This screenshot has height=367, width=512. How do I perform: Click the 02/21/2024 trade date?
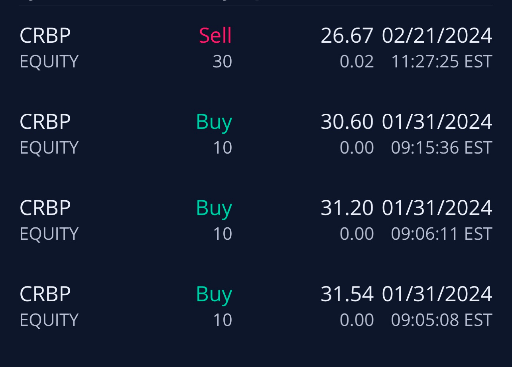(x=437, y=36)
